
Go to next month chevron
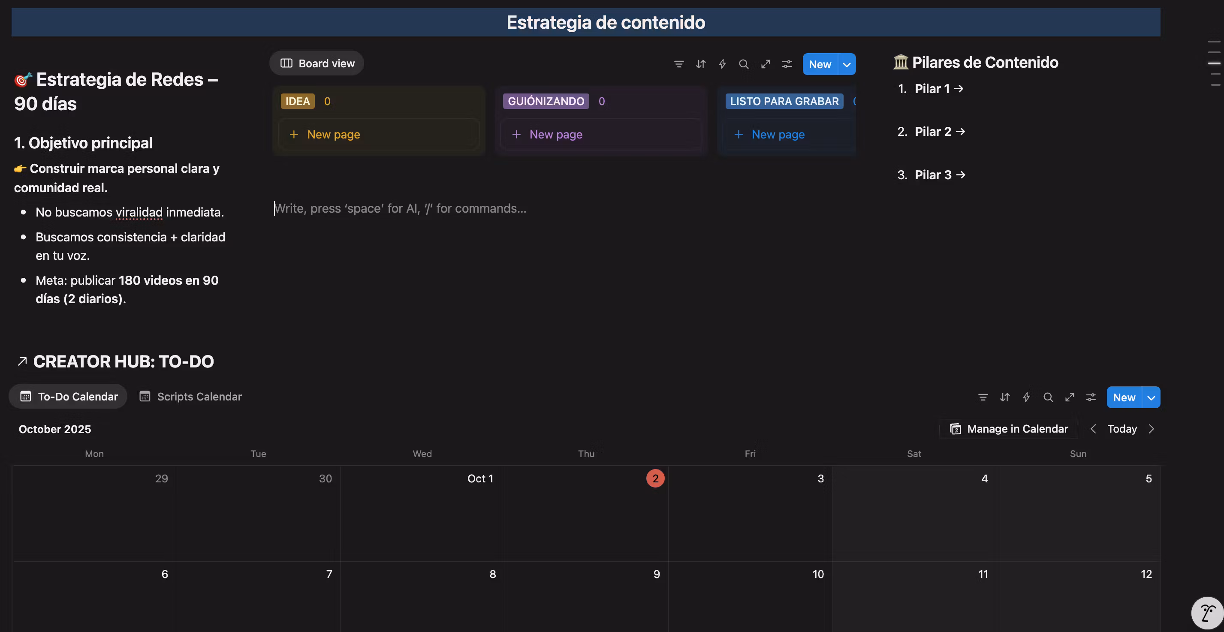tap(1151, 429)
